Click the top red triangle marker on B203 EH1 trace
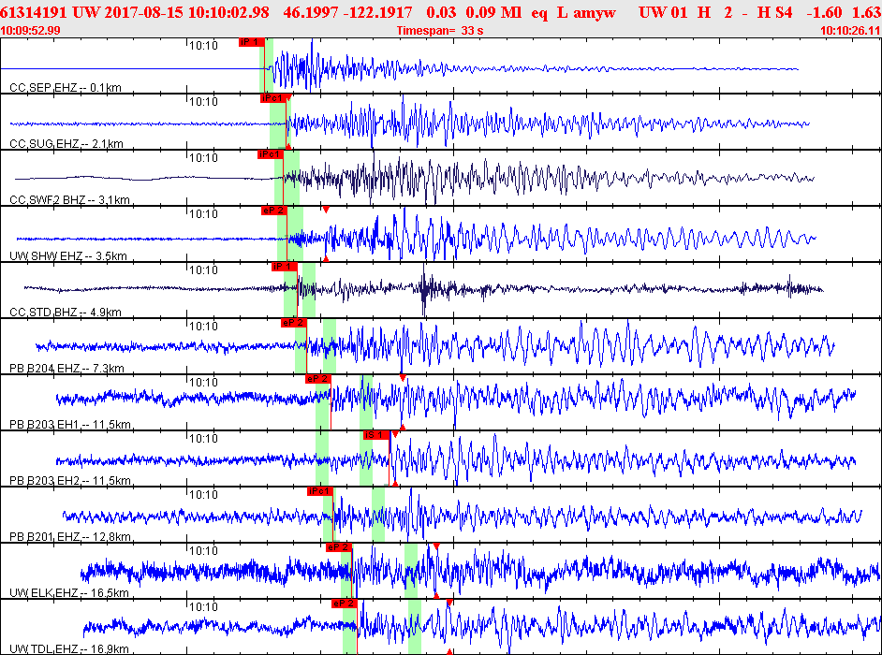This screenshot has height=655, width=882. pyautogui.click(x=403, y=378)
